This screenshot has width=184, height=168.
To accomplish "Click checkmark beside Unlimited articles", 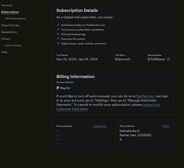I will [x=58, y=25].
